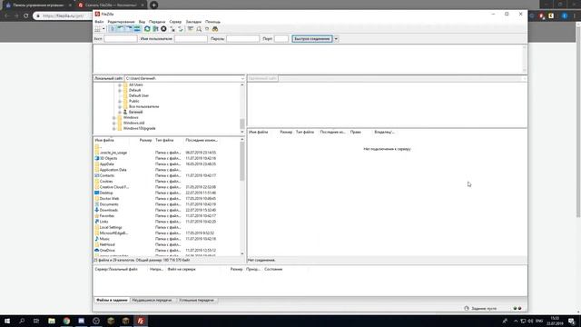Click the Reconnect to last server icon
The width and height of the screenshot is (581, 327).
(181, 29)
